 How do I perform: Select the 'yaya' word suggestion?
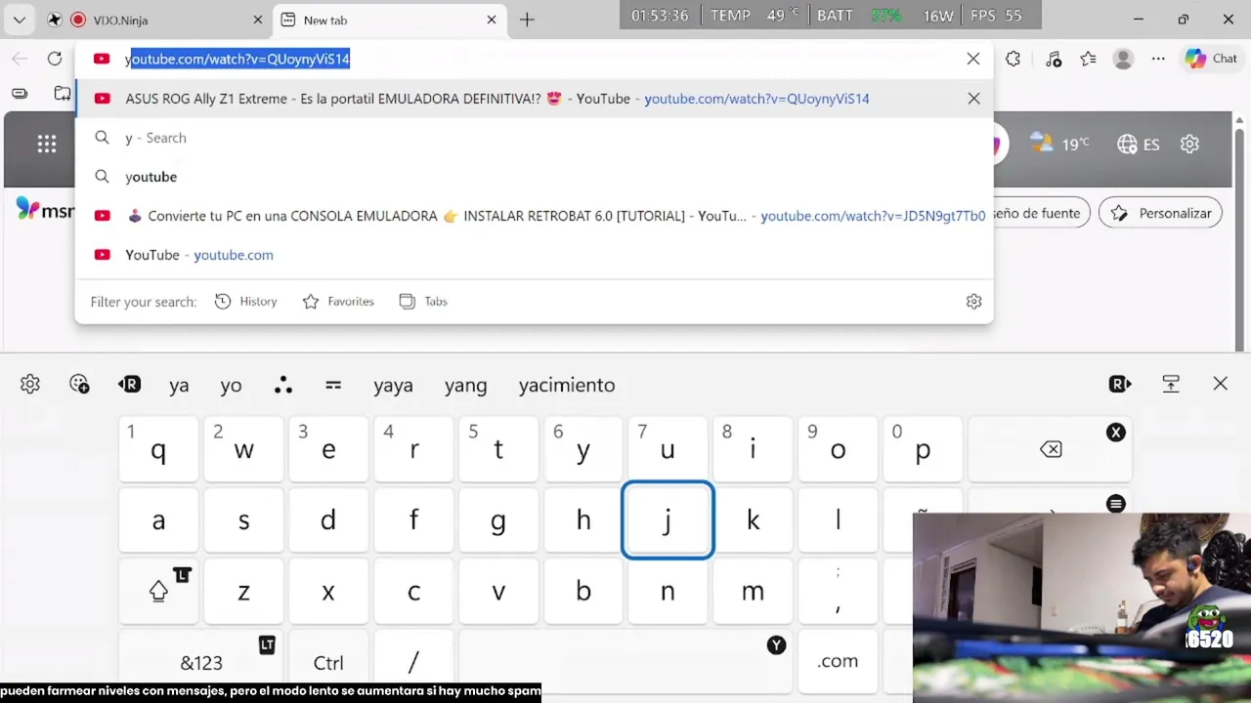coord(393,385)
